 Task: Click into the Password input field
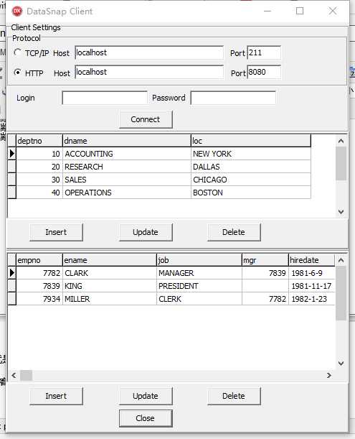[233, 98]
